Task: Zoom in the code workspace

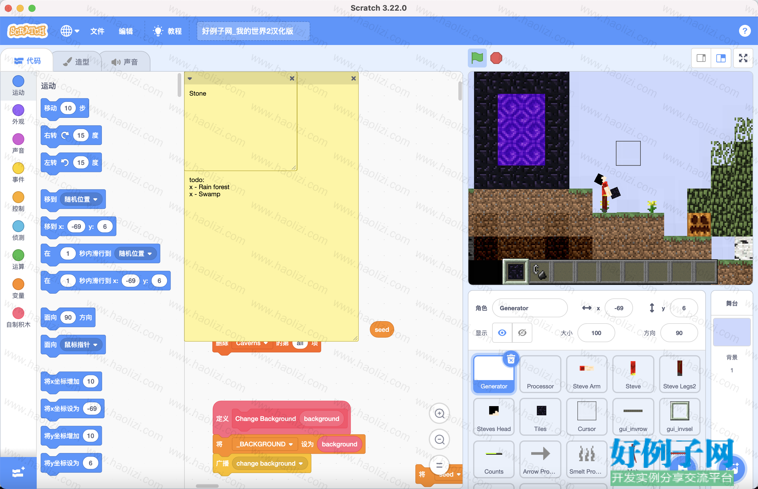Action: click(439, 414)
